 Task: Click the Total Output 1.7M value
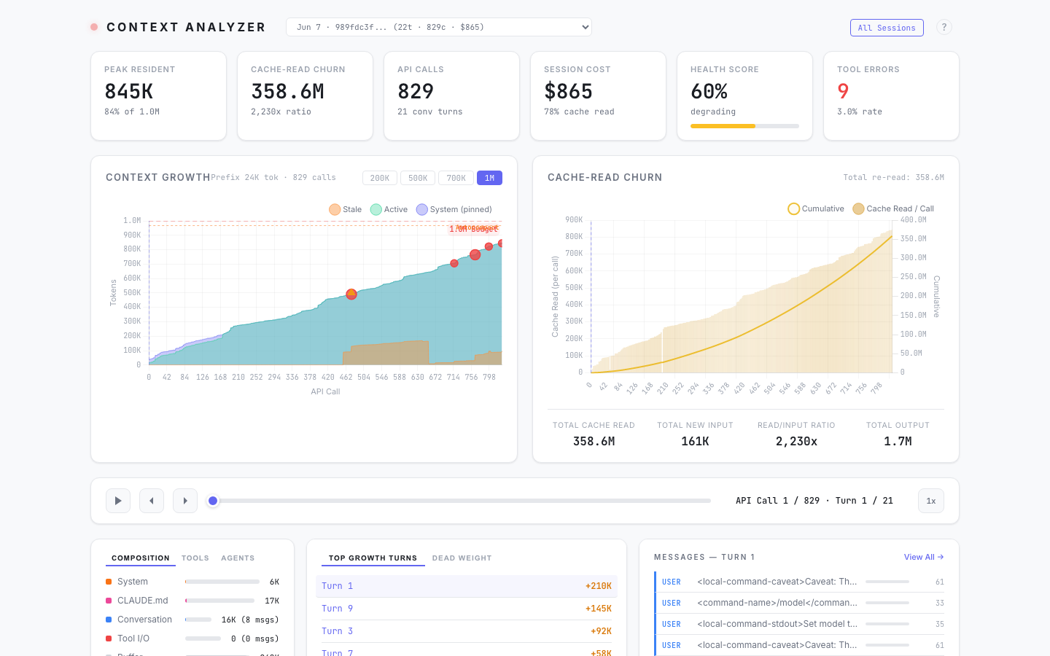tap(898, 441)
